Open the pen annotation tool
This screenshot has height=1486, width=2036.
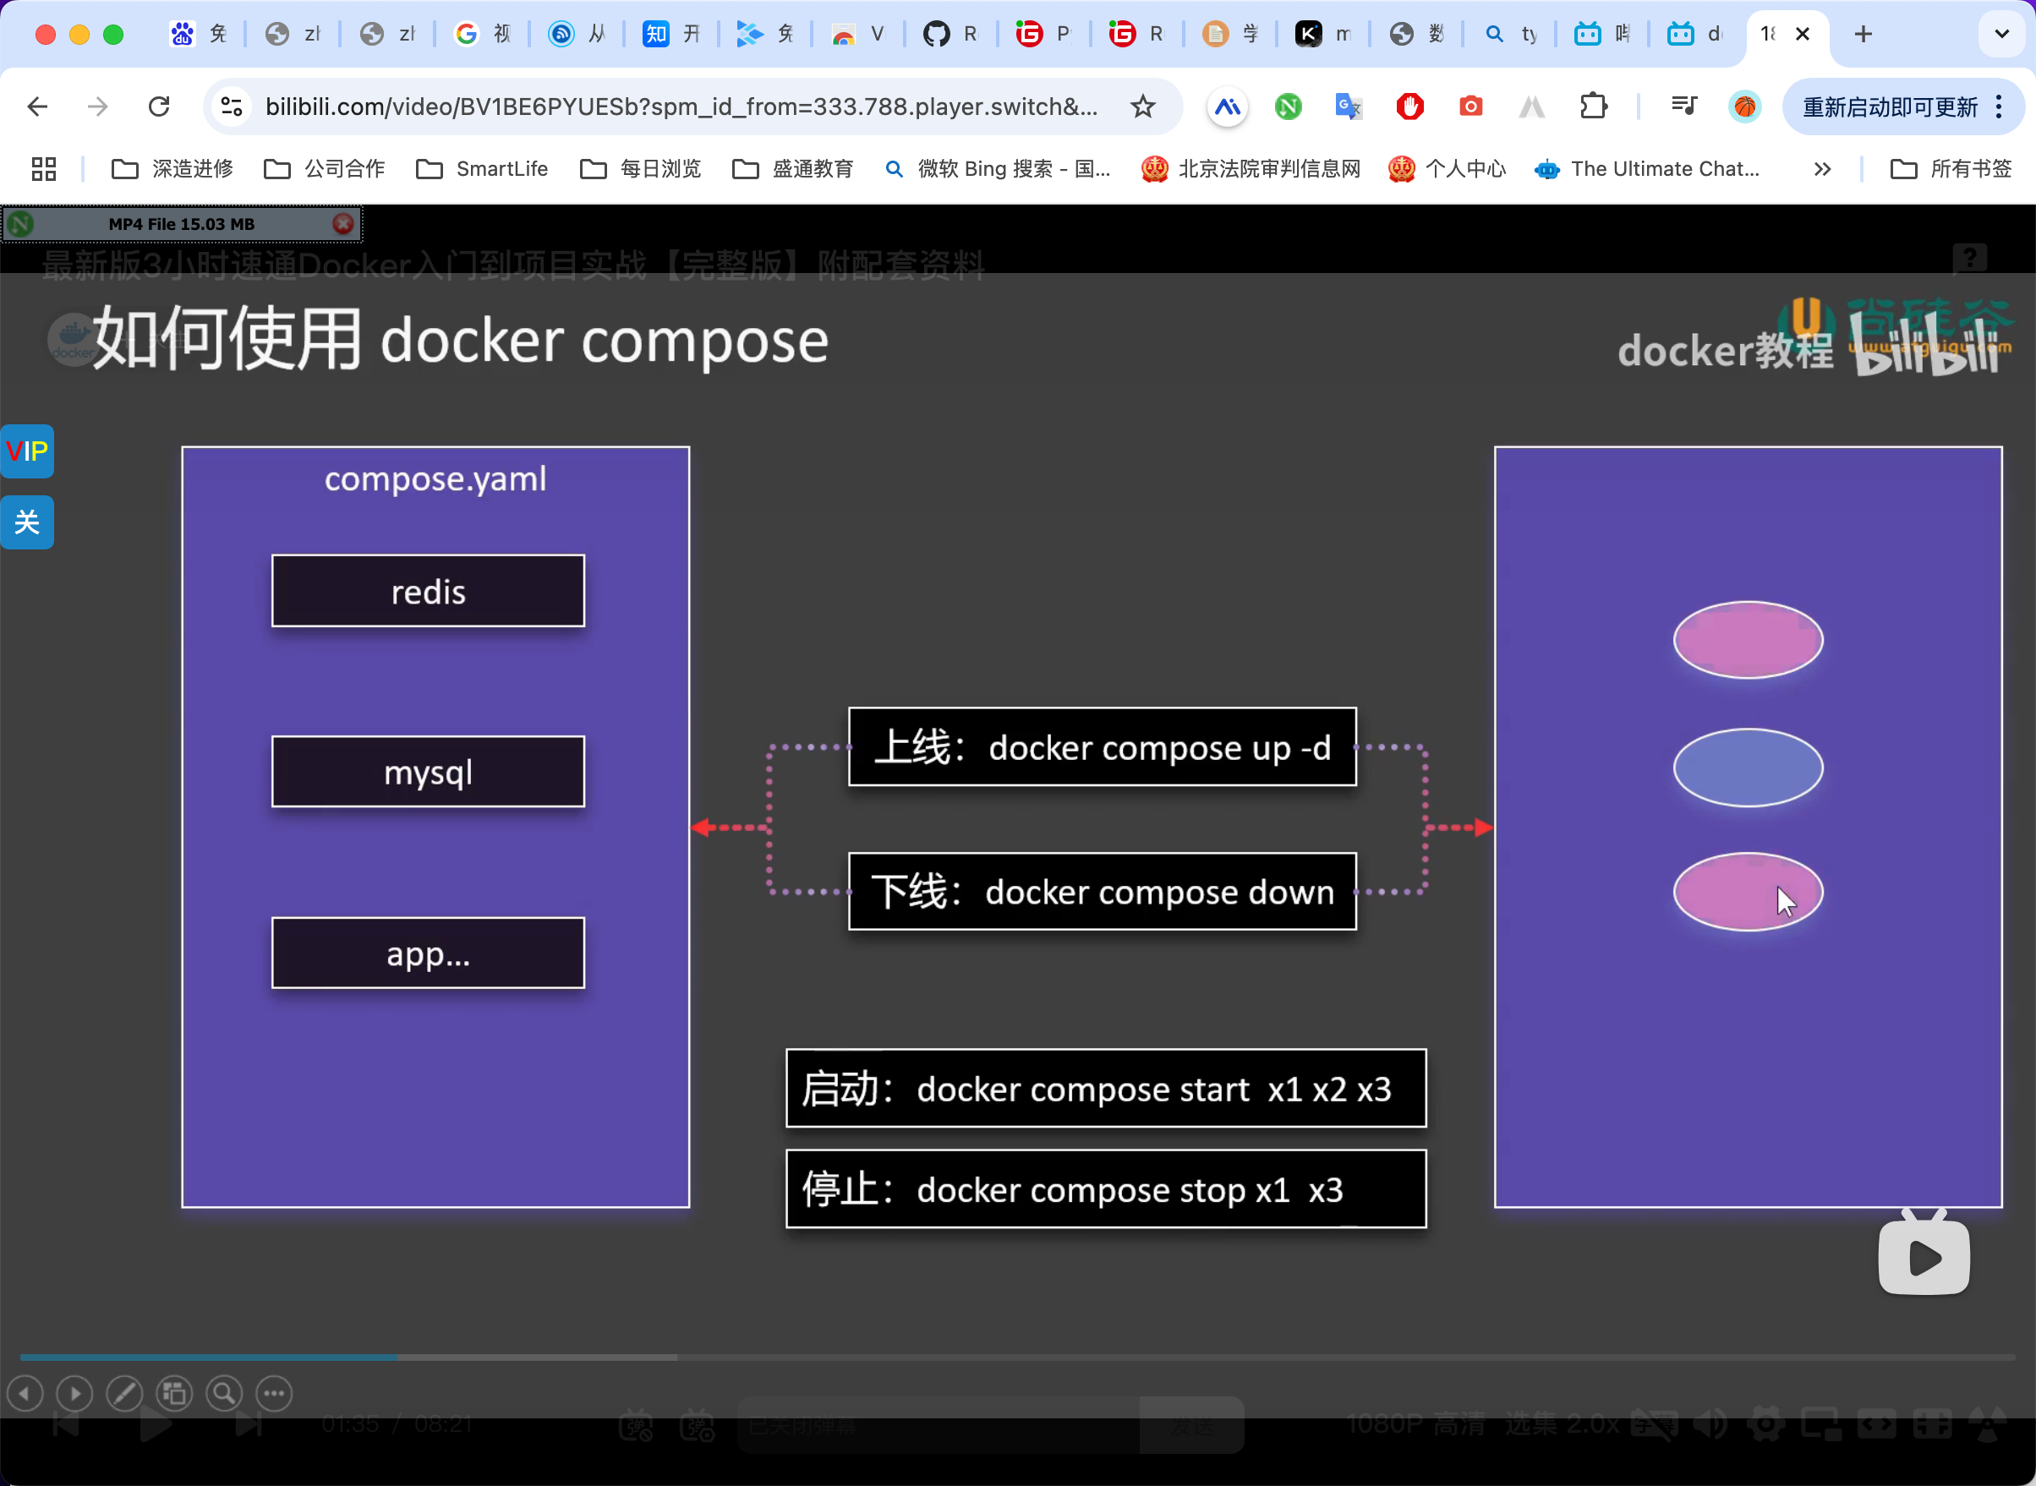(x=124, y=1394)
